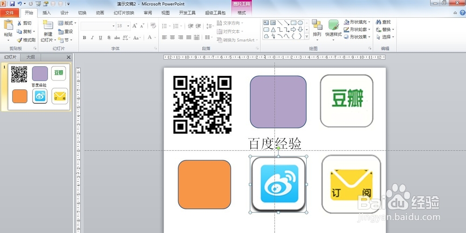Switch to Outline (大纲) pane tab
466x233 pixels.
pyautogui.click(x=30, y=57)
